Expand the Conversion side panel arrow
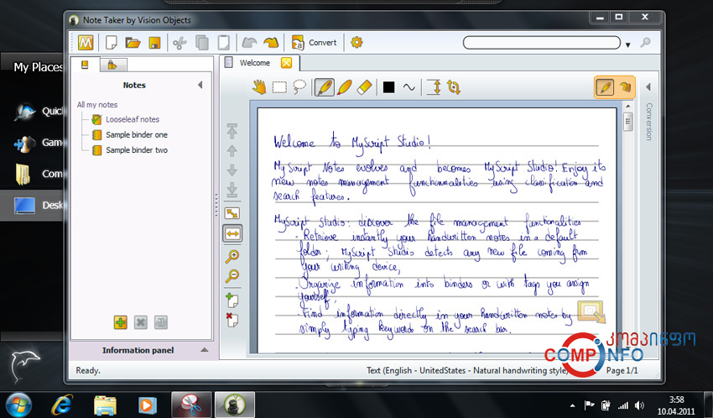 pyautogui.click(x=648, y=86)
